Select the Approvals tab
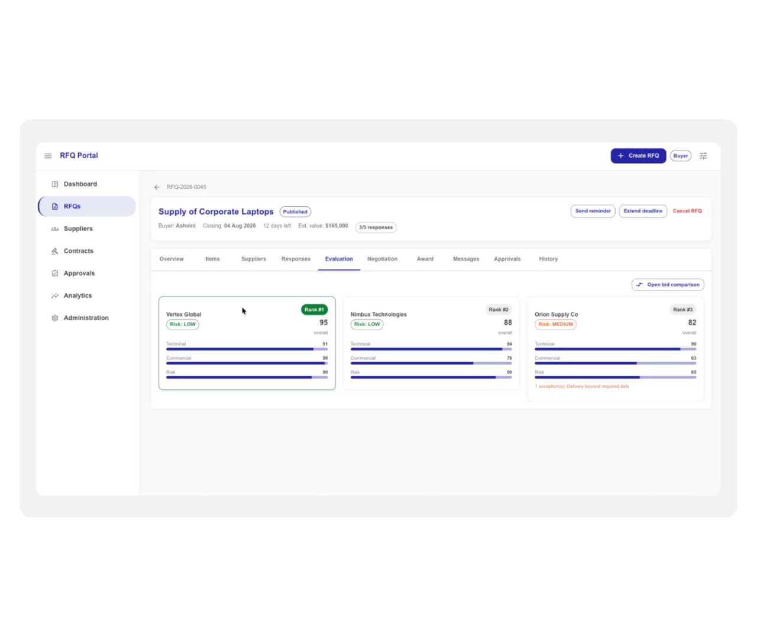The image size is (757, 638). click(507, 259)
